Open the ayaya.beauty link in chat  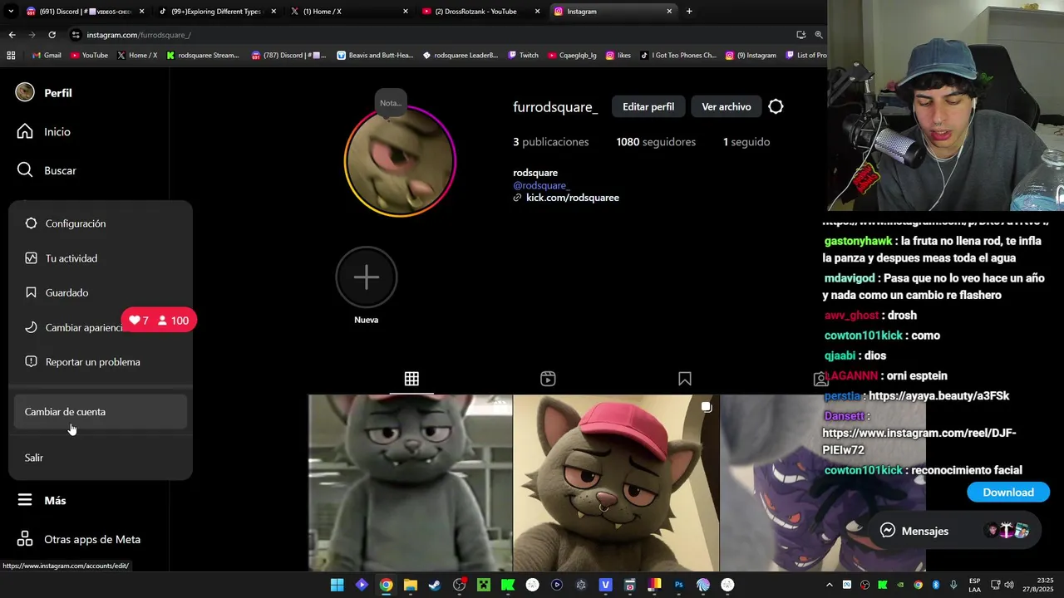pyautogui.click(x=938, y=396)
